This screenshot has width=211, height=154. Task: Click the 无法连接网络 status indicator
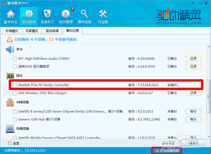point(167,151)
